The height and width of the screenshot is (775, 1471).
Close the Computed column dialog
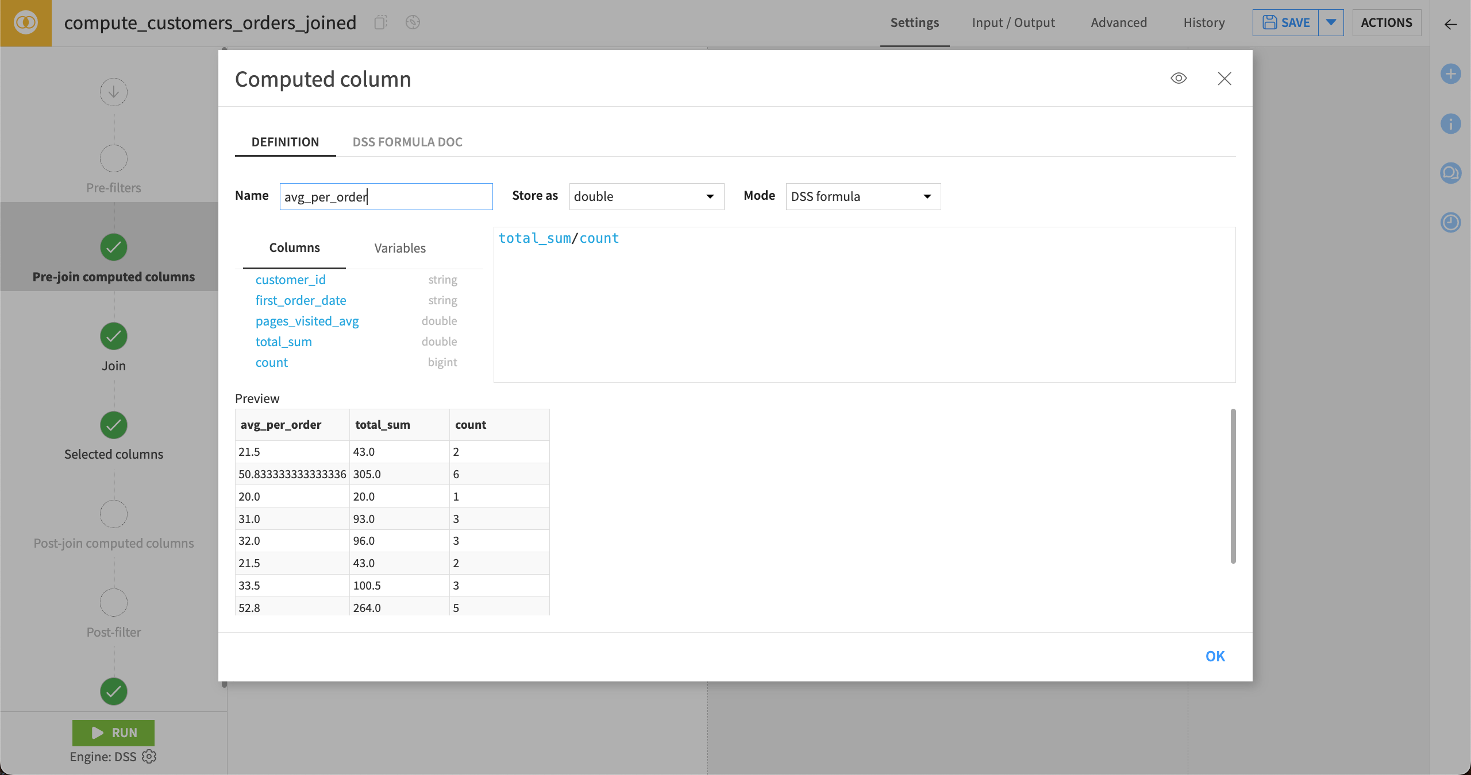click(1224, 79)
